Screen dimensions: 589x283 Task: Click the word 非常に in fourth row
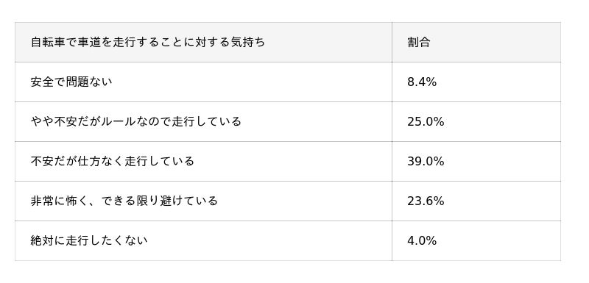(48, 201)
